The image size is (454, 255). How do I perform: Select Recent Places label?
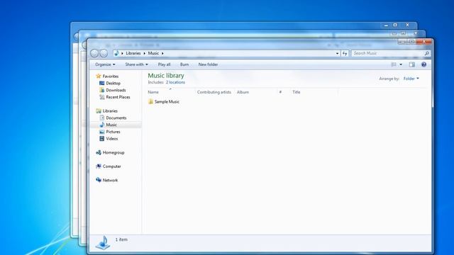[x=118, y=97]
